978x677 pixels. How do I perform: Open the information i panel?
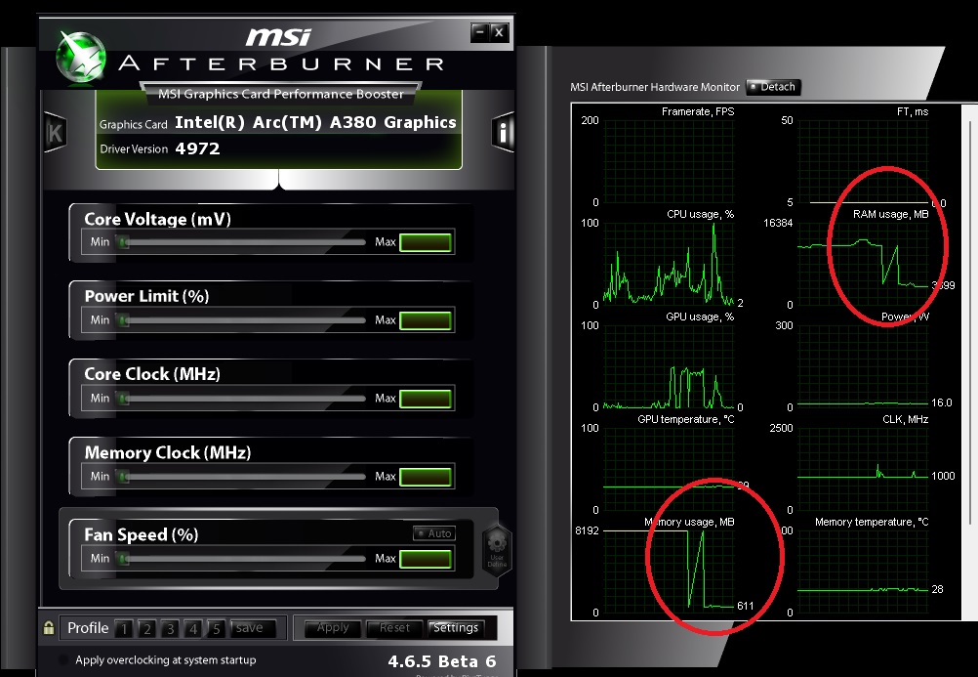pyautogui.click(x=502, y=132)
